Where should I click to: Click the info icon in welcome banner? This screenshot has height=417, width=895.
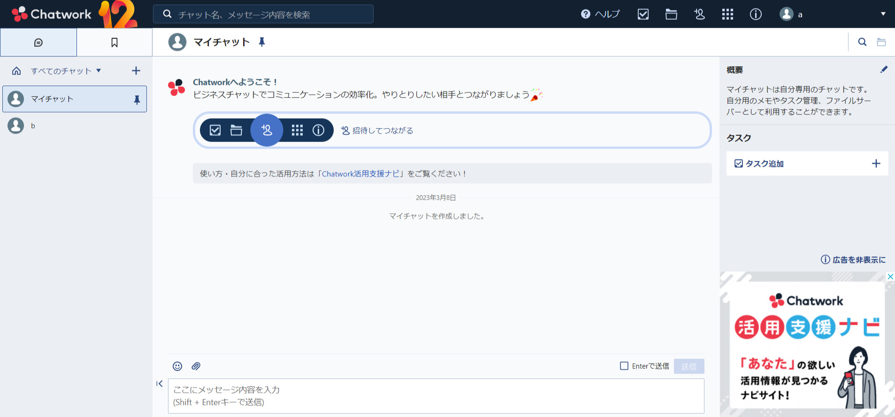click(x=318, y=130)
